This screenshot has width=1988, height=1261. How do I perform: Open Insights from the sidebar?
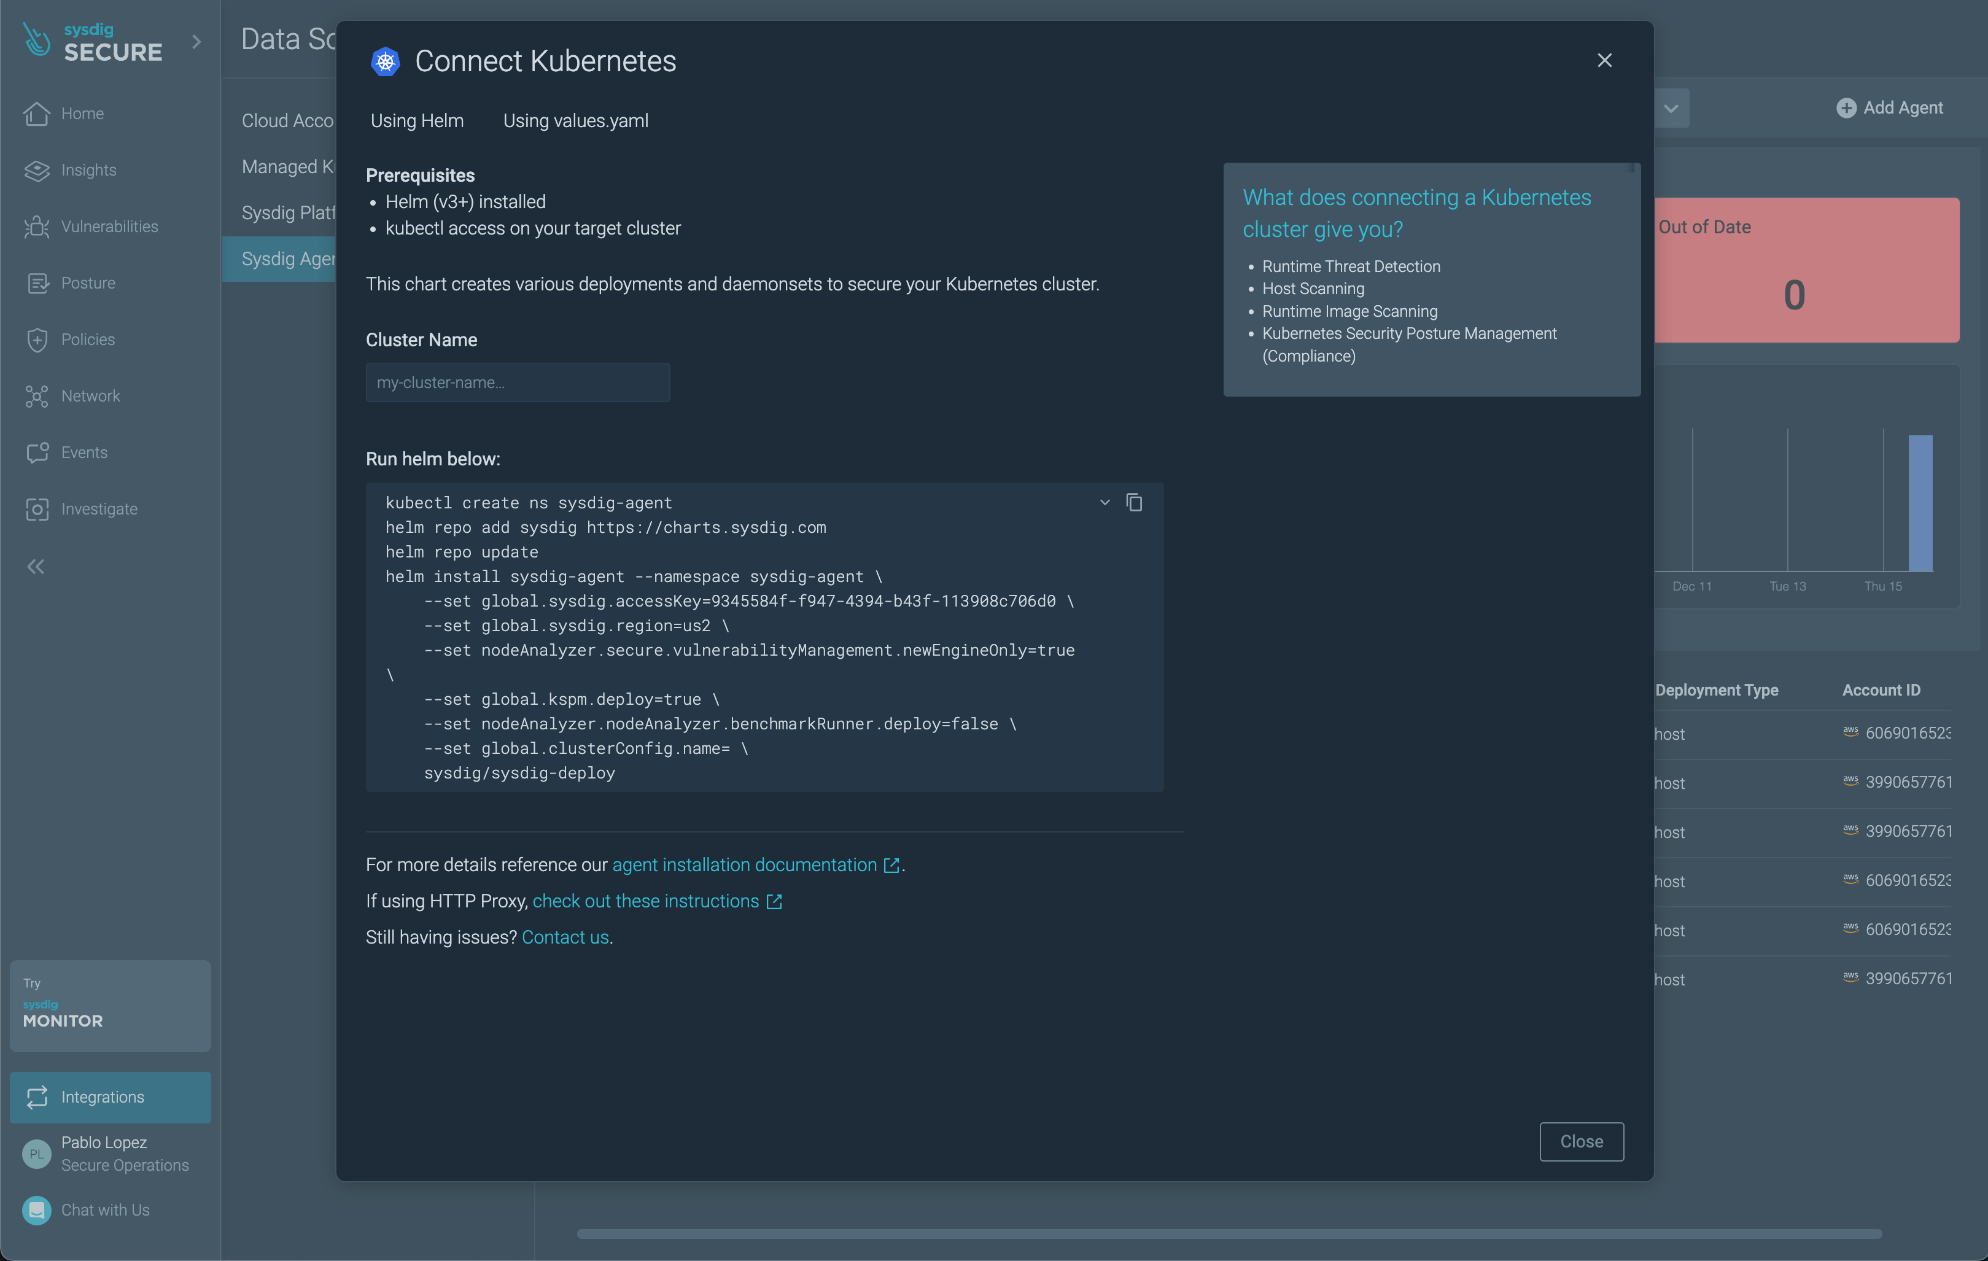pyautogui.click(x=110, y=170)
